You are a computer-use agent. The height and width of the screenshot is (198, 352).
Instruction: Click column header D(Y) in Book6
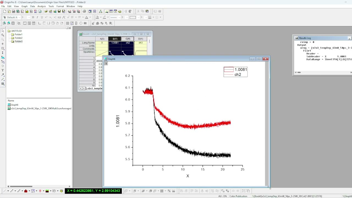tap(141, 39)
